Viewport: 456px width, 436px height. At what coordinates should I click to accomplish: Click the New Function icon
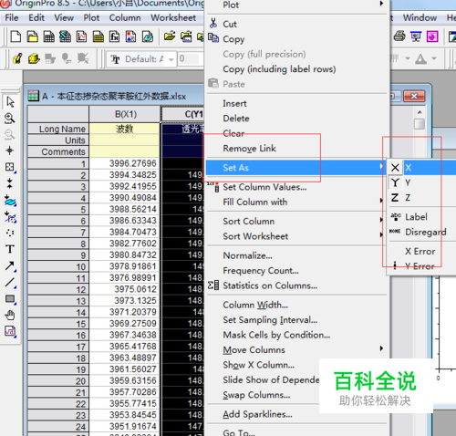click(x=114, y=36)
